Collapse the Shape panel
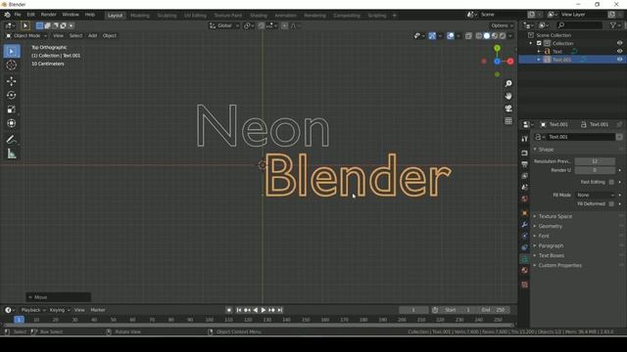Screen dimensions: 627x352 click(x=546, y=150)
